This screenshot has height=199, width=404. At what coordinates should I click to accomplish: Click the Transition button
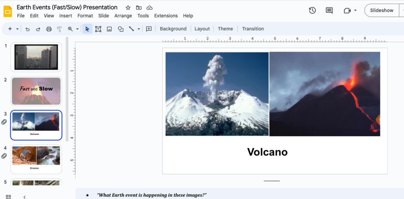point(253,29)
